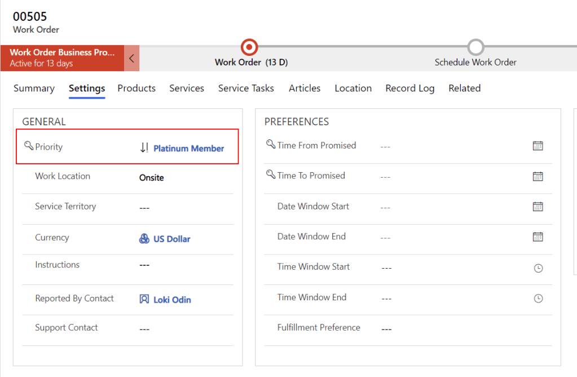The width and height of the screenshot is (577, 377).
Task: Open calendar for Date Window Start
Action: (538, 207)
